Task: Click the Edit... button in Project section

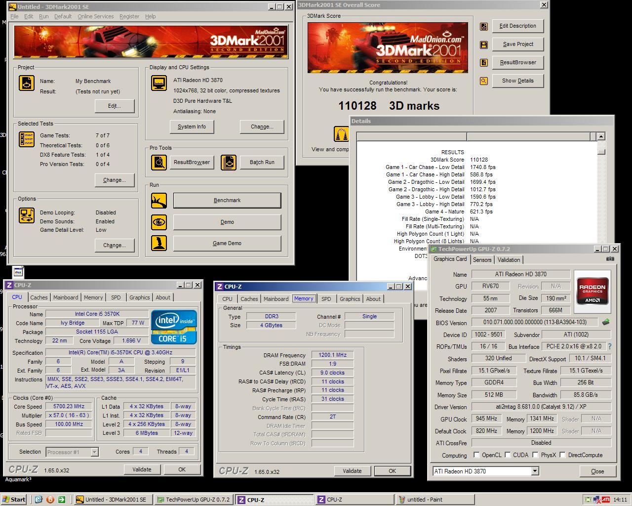Action: [115, 106]
